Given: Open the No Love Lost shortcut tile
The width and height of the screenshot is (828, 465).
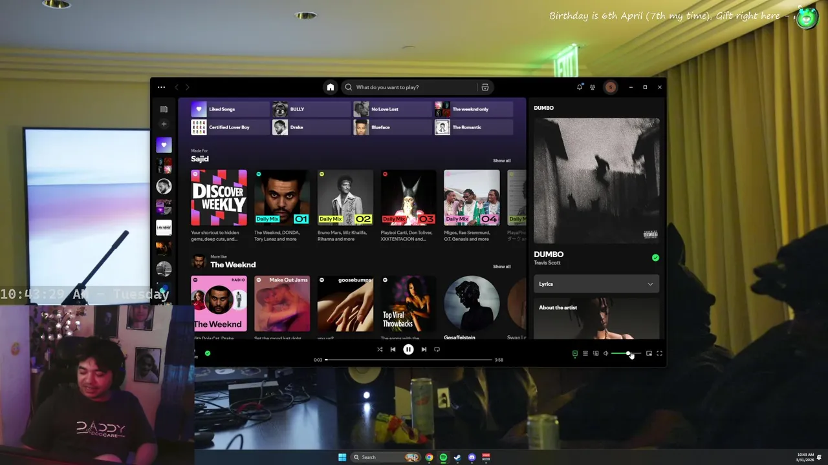Looking at the screenshot, I should [x=393, y=109].
